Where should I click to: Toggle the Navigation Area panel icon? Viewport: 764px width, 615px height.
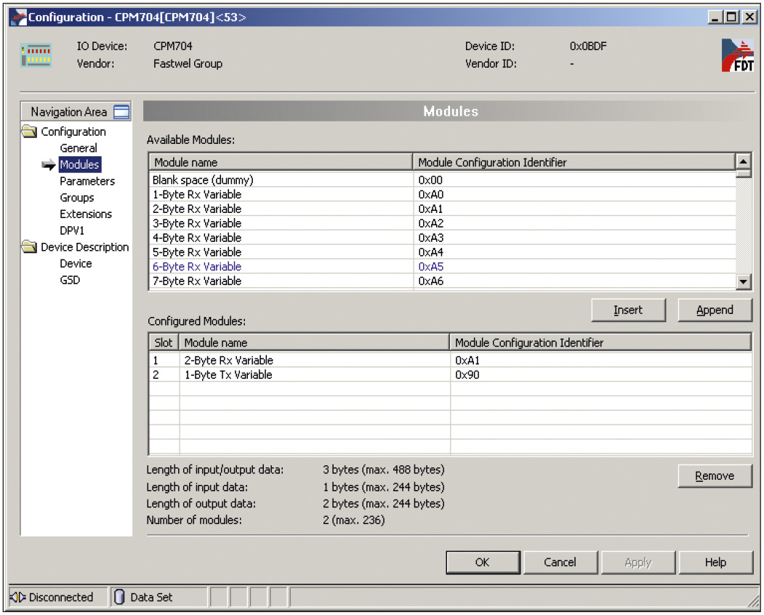click(x=121, y=112)
